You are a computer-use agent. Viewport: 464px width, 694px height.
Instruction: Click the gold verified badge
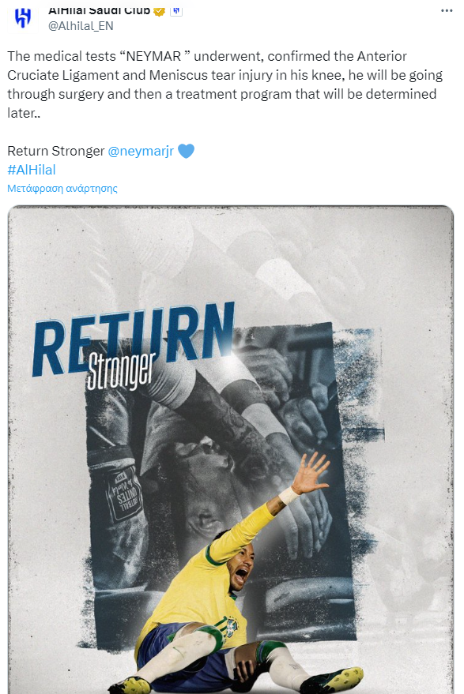coord(159,11)
